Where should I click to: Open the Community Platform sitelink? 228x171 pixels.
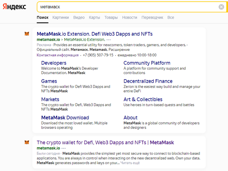147,63
